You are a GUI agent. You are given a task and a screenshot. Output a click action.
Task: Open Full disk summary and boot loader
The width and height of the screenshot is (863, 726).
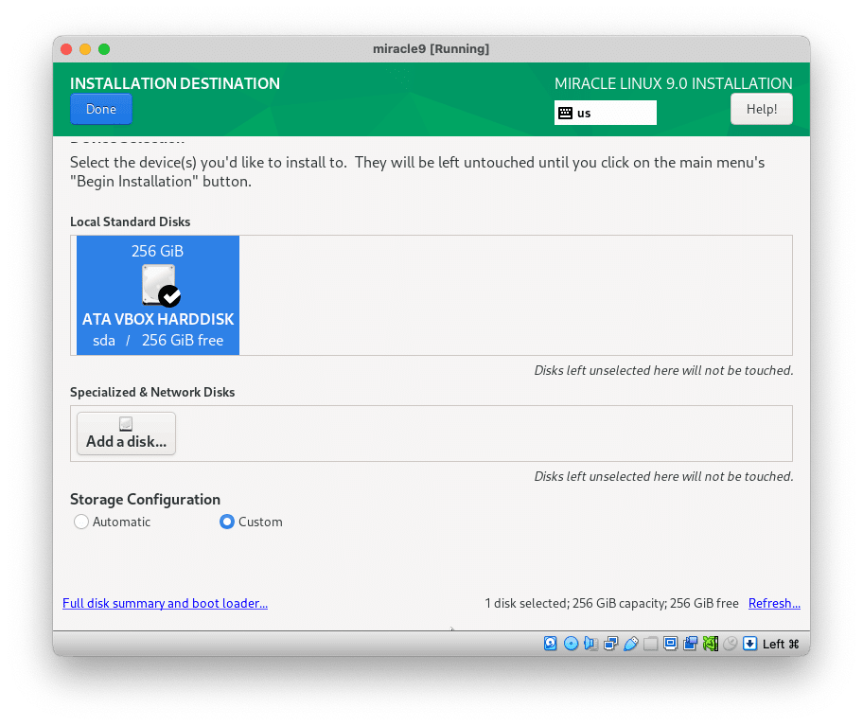tap(165, 603)
